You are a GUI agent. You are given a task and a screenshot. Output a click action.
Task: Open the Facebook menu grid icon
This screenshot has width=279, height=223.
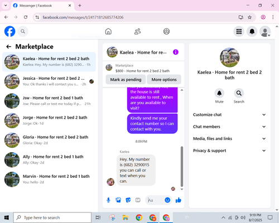pyautogui.click(x=239, y=31)
